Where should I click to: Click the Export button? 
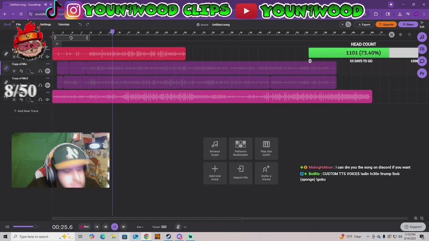pos(364,24)
